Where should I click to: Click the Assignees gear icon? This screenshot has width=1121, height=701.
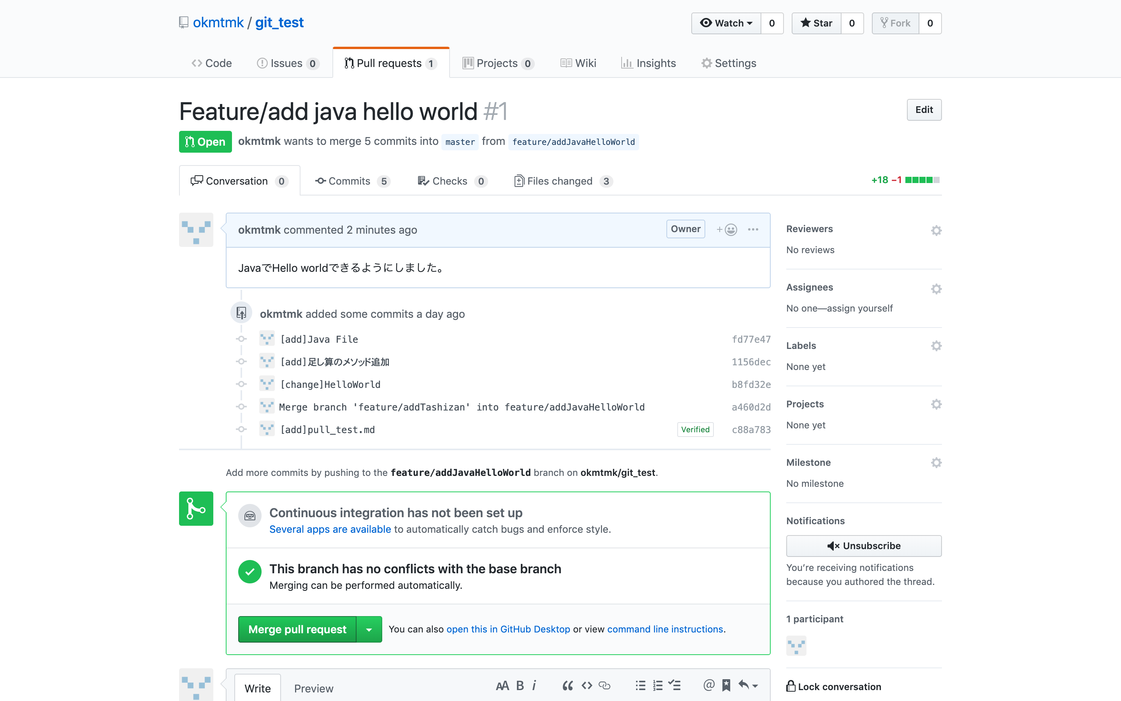936,289
